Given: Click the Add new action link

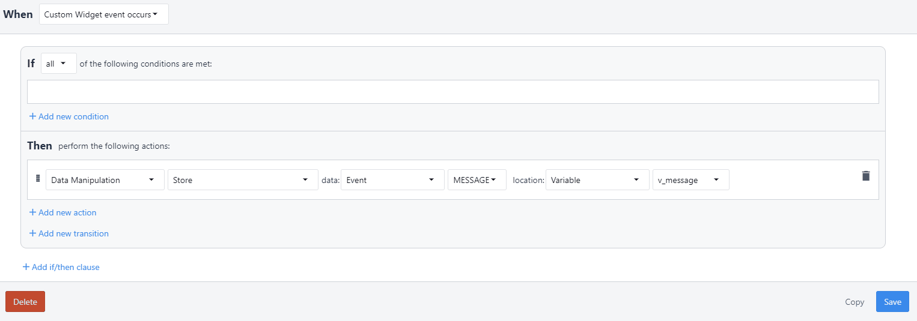Looking at the screenshot, I should click(67, 212).
